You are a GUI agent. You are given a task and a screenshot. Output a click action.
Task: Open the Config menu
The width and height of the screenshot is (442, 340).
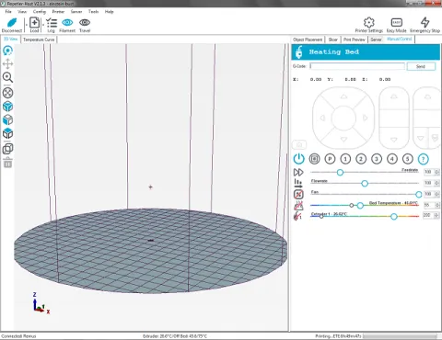[40, 12]
